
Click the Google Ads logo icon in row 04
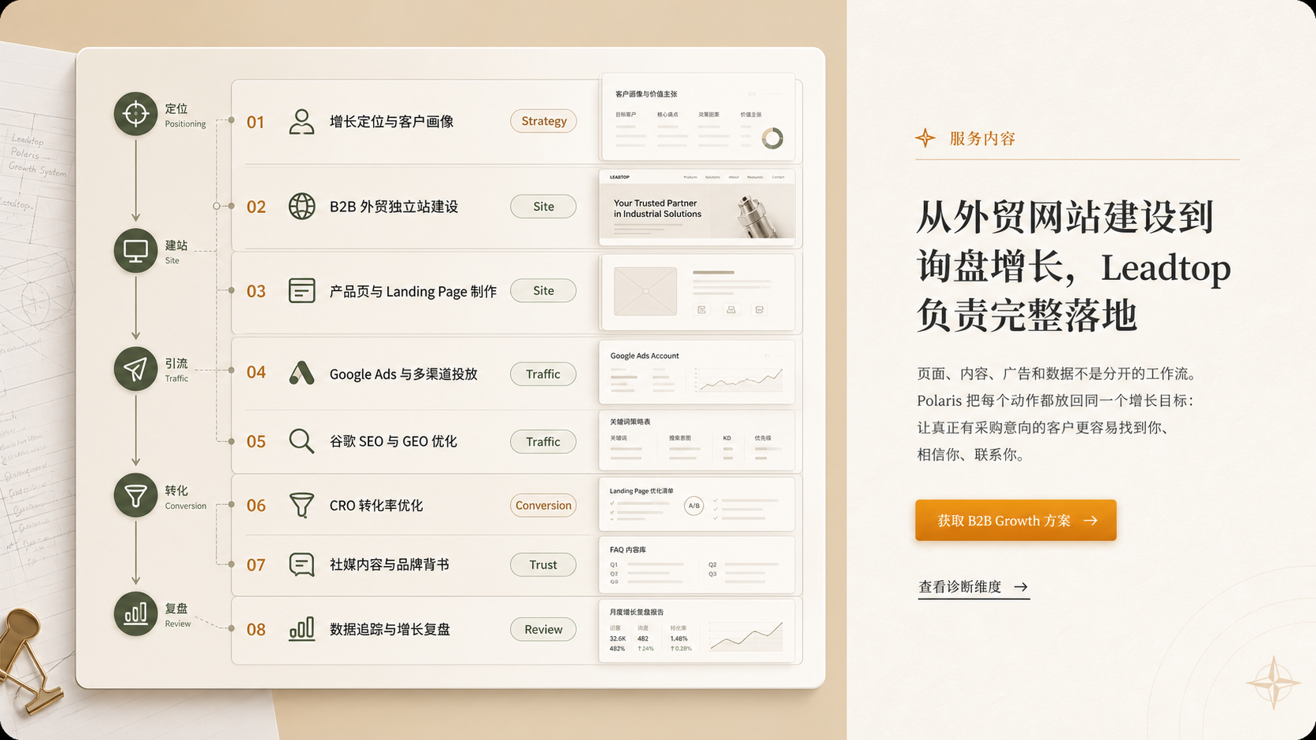(301, 373)
